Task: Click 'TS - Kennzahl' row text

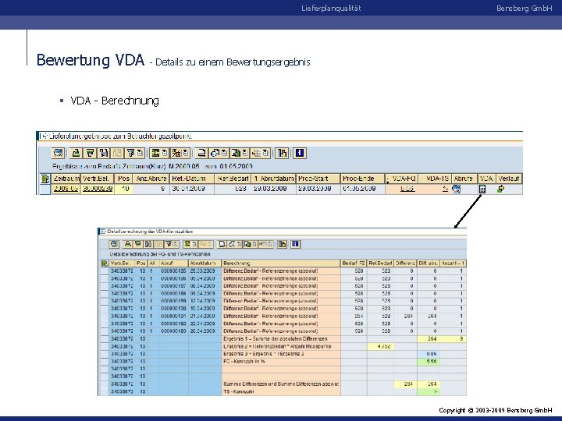Action: [238, 391]
